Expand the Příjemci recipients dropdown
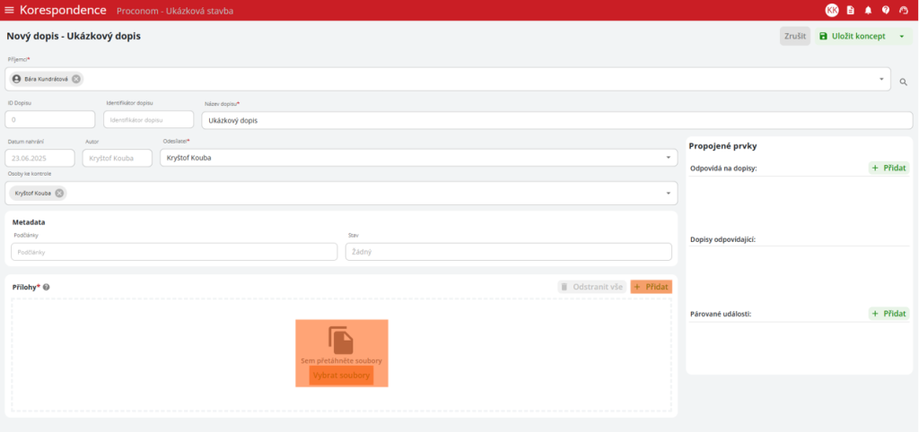 [x=880, y=79]
